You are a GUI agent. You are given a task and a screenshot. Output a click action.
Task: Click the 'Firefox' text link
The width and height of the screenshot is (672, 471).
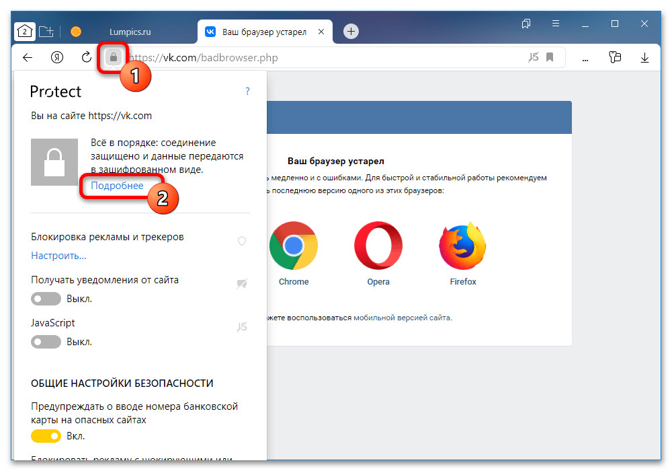click(463, 282)
